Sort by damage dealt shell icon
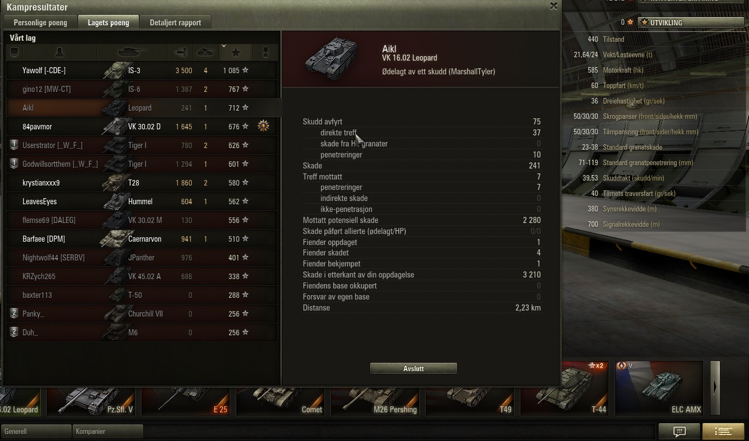This screenshot has width=749, height=441. point(180,52)
